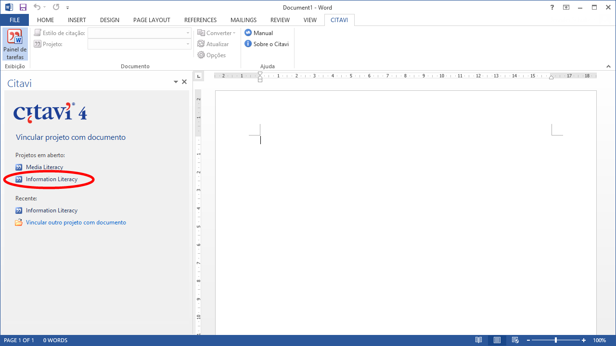
Task: Open Ribbon Display Options
Action: (566, 7)
